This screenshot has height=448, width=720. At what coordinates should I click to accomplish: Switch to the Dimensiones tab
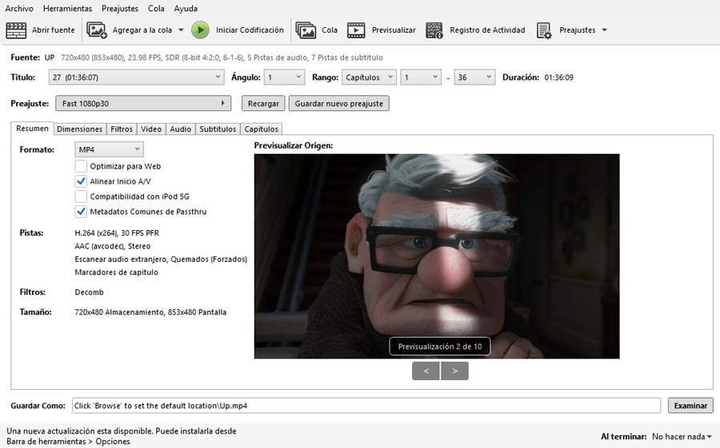click(79, 129)
